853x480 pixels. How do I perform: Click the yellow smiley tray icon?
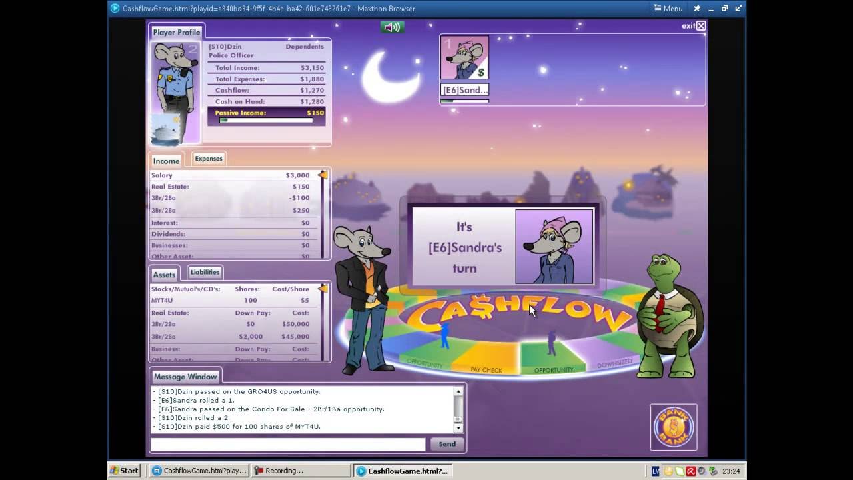point(668,471)
